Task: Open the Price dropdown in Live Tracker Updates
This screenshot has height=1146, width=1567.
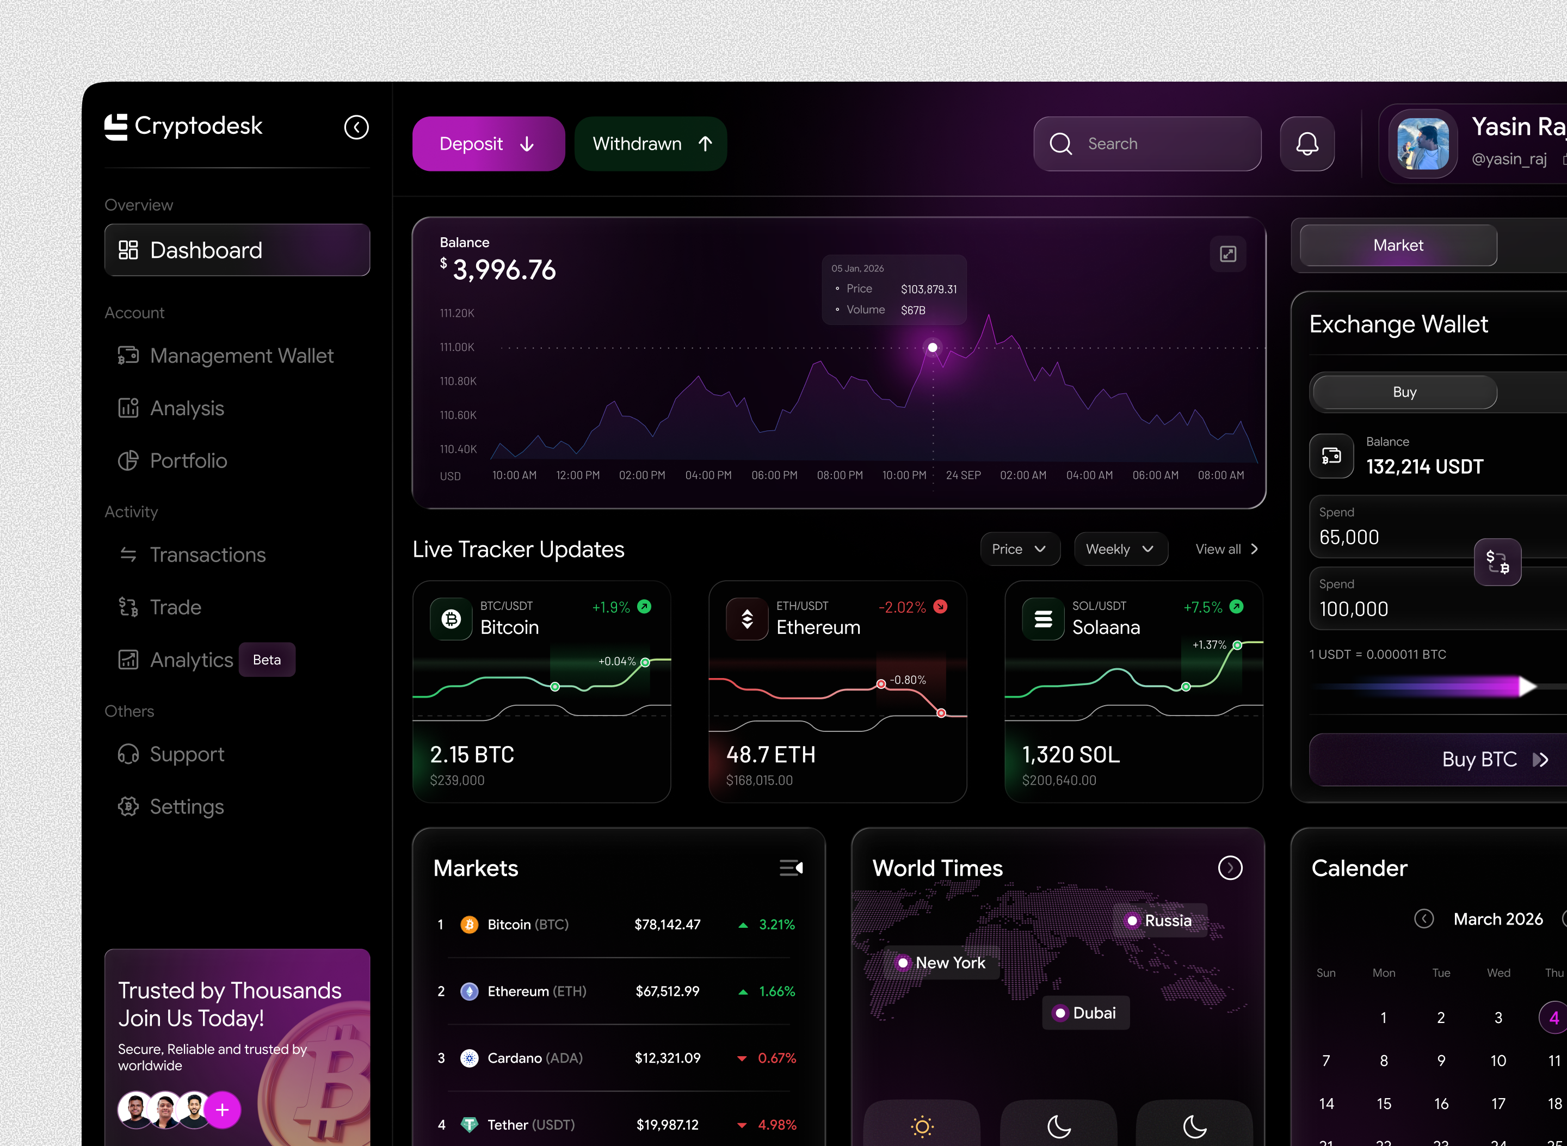Action: (1020, 549)
